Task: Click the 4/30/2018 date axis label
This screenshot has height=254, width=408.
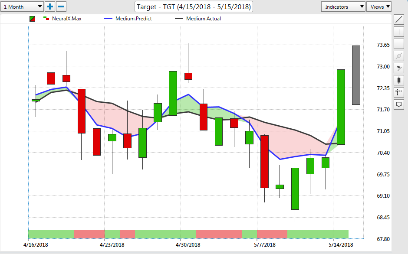Action: pyautogui.click(x=188, y=244)
